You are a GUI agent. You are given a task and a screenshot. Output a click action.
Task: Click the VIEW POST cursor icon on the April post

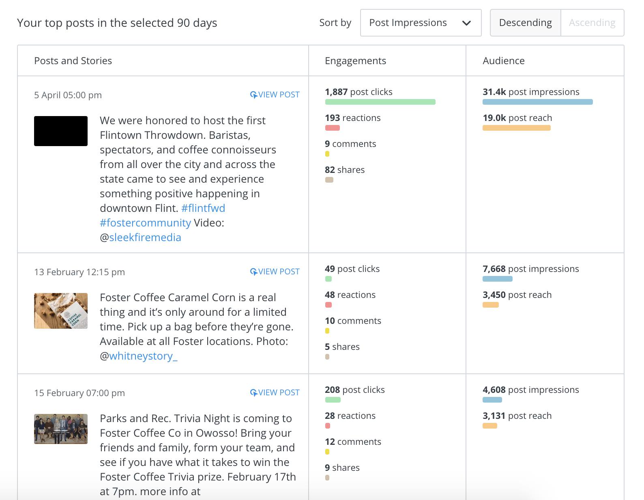click(x=254, y=94)
